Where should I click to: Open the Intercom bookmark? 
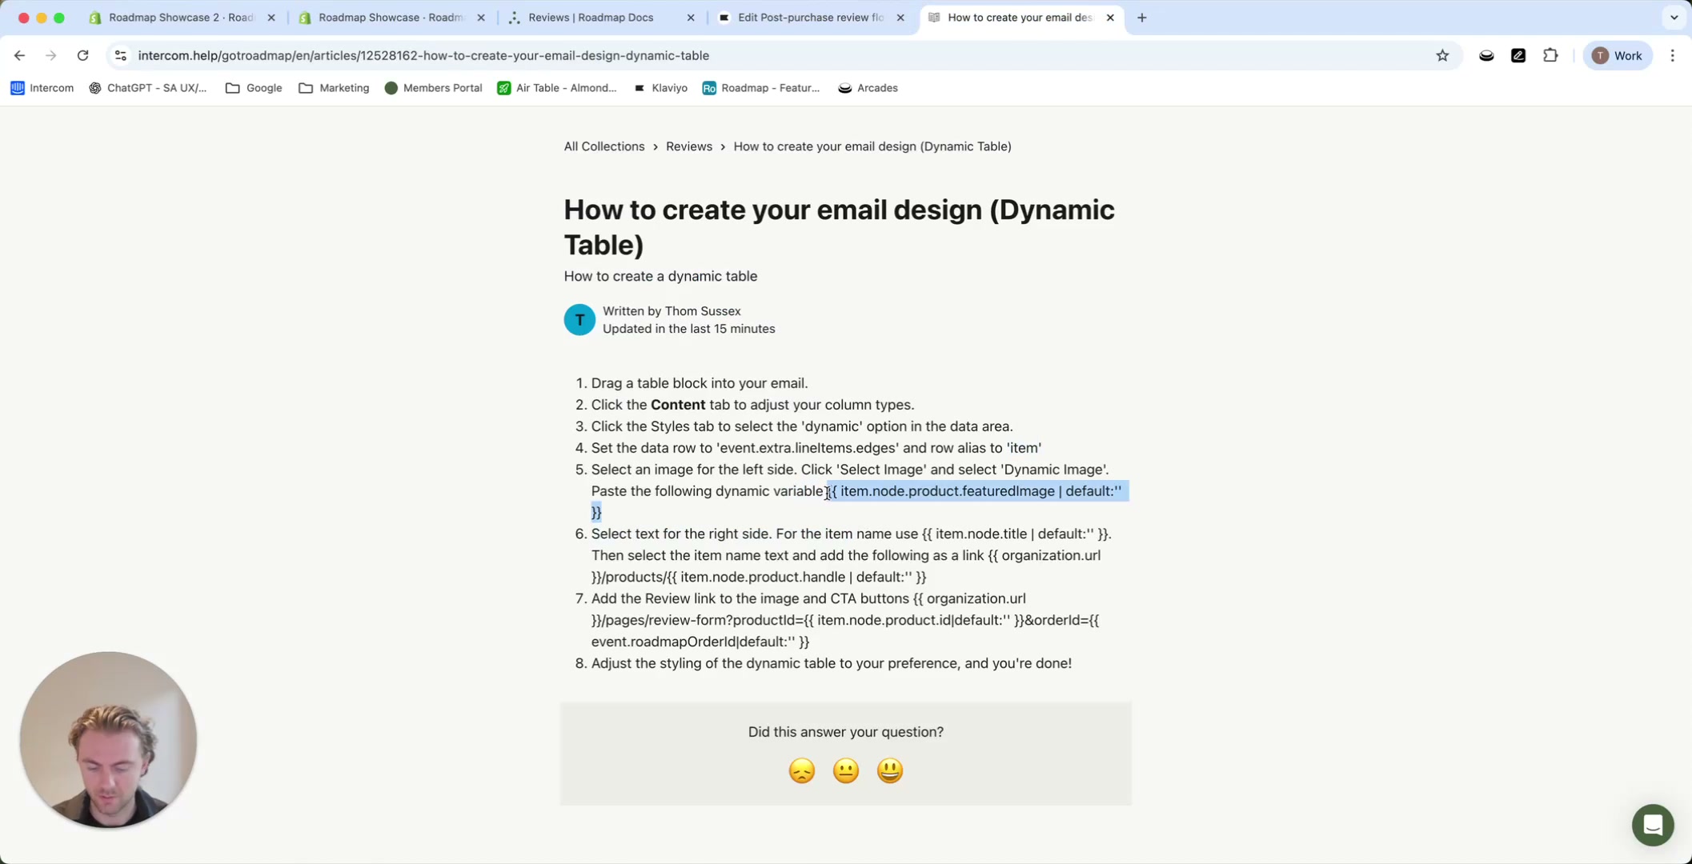(x=41, y=88)
